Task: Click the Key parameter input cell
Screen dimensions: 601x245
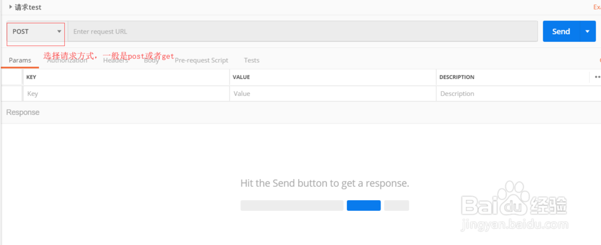Action: click(126, 93)
